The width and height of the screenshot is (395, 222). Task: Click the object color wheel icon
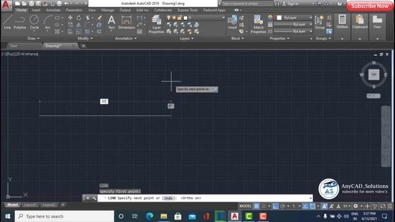tap(270, 17)
